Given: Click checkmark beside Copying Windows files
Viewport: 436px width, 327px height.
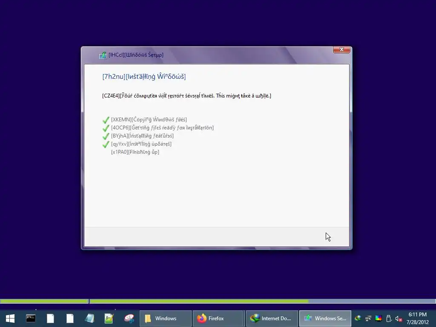Looking at the screenshot, I should click(106, 120).
